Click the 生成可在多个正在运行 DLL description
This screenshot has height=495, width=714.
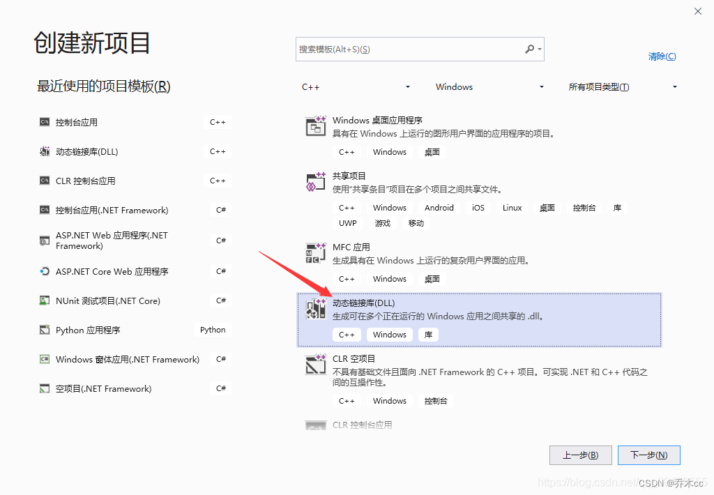pos(439,317)
